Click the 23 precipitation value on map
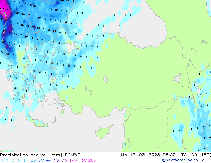 [35, 6]
